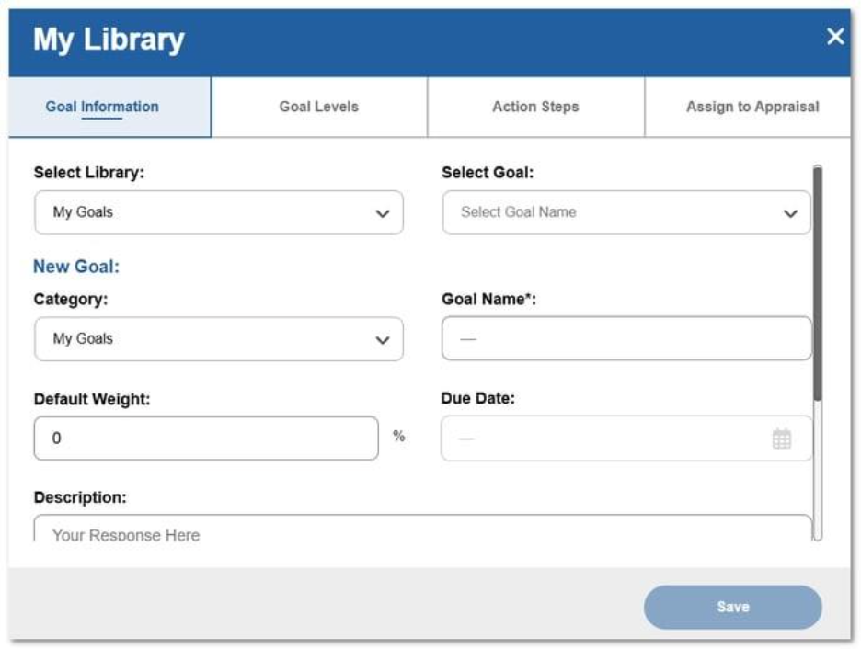Click the Save button
Viewport: 861px width, 649px height.
[732, 607]
